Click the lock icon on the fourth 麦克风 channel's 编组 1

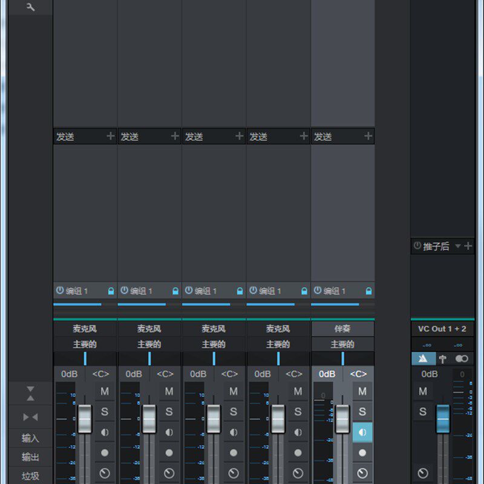(304, 291)
